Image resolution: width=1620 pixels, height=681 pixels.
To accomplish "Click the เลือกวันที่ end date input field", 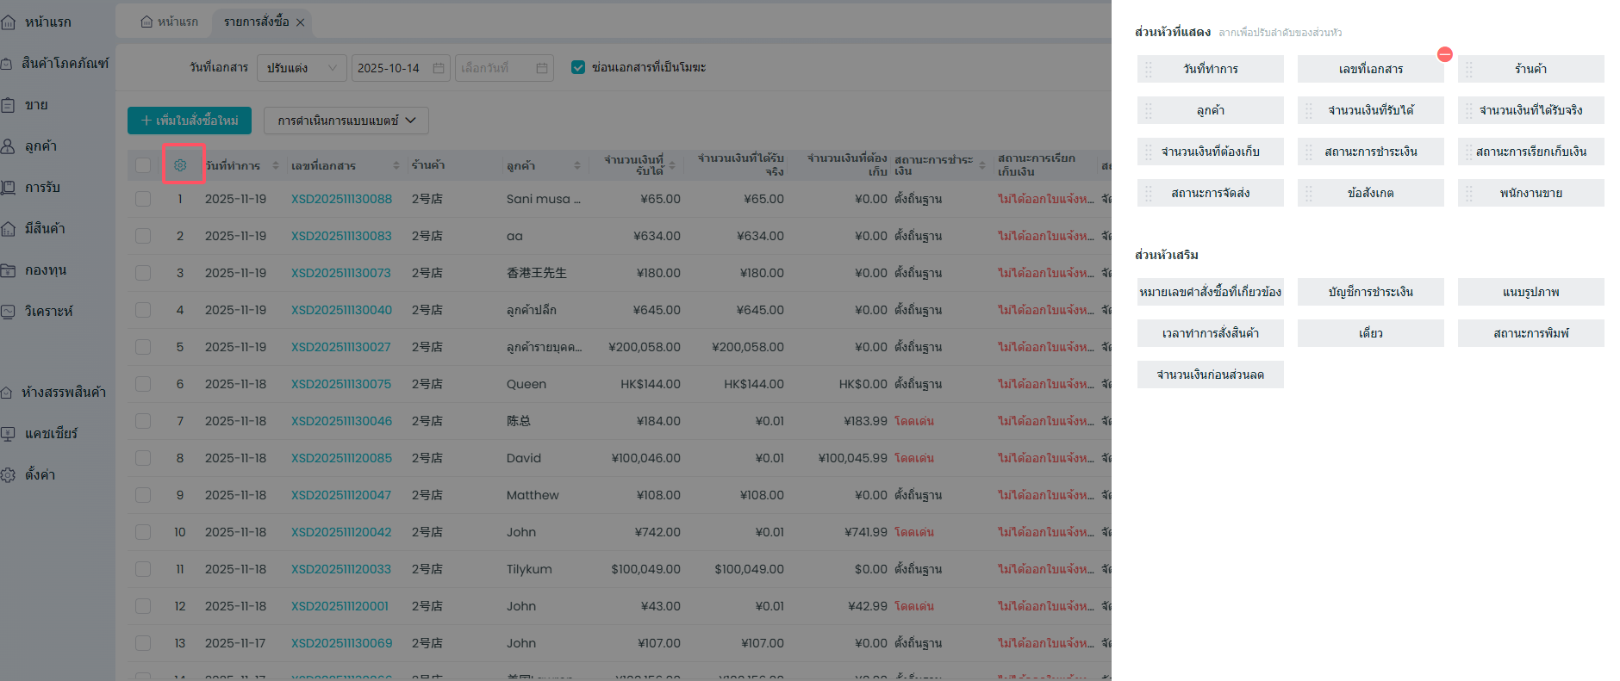I will point(495,68).
